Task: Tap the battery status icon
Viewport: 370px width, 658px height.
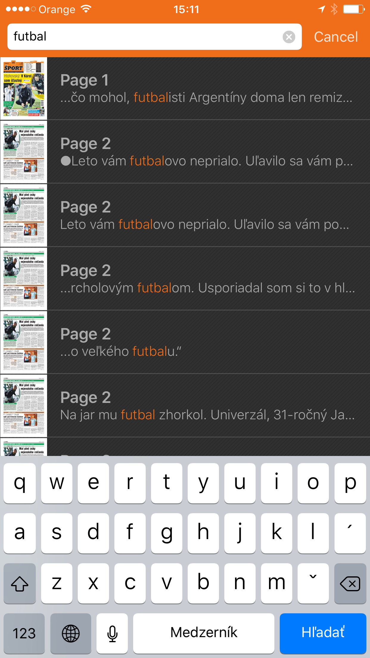Action: click(x=354, y=9)
